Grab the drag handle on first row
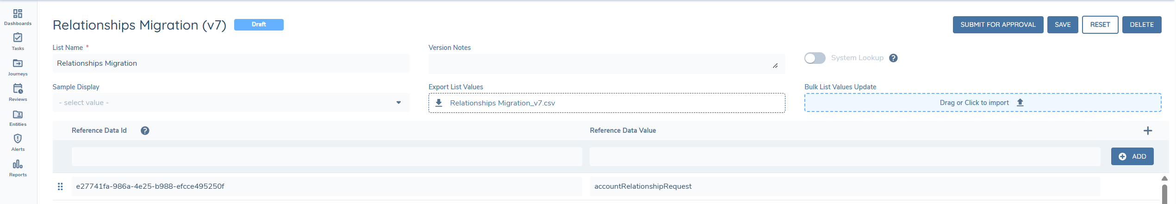1176x204 pixels. [x=60, y=186]
